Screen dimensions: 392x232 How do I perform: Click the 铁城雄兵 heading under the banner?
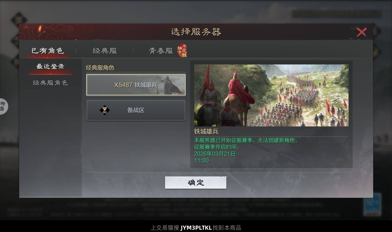click(206, 132)
